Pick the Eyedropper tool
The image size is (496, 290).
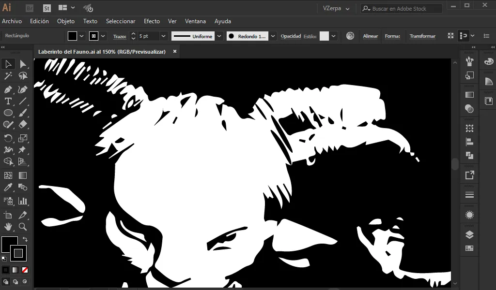pos(8,187)
